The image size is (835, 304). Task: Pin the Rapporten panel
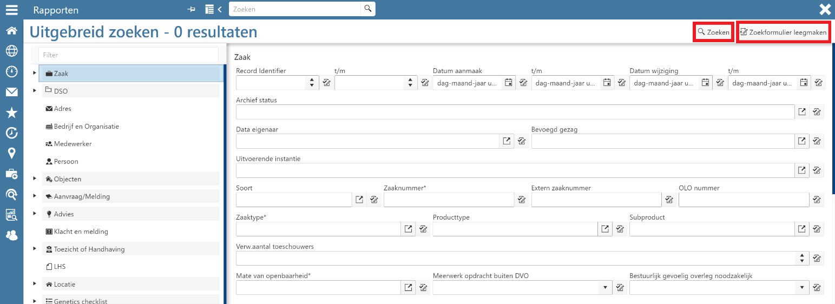tap(191, 9)
